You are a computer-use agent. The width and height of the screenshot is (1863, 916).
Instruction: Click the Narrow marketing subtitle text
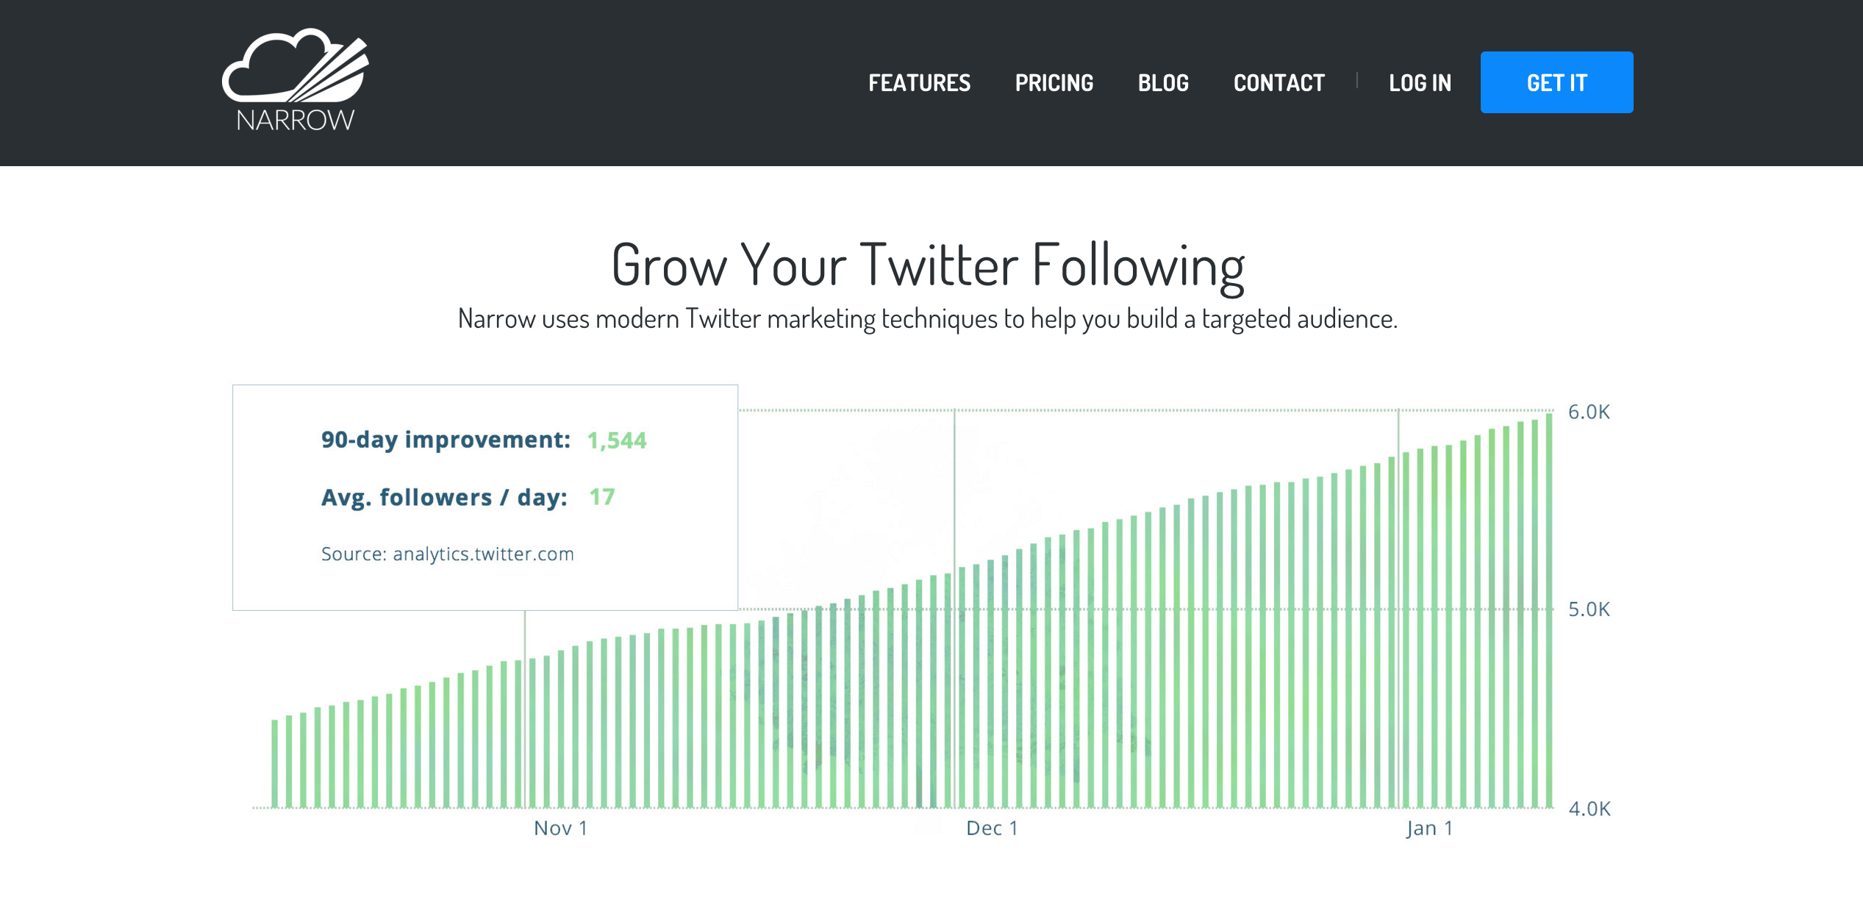tap(928, 319)
